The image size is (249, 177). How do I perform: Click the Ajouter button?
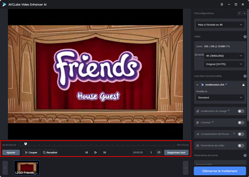point(11,153)
